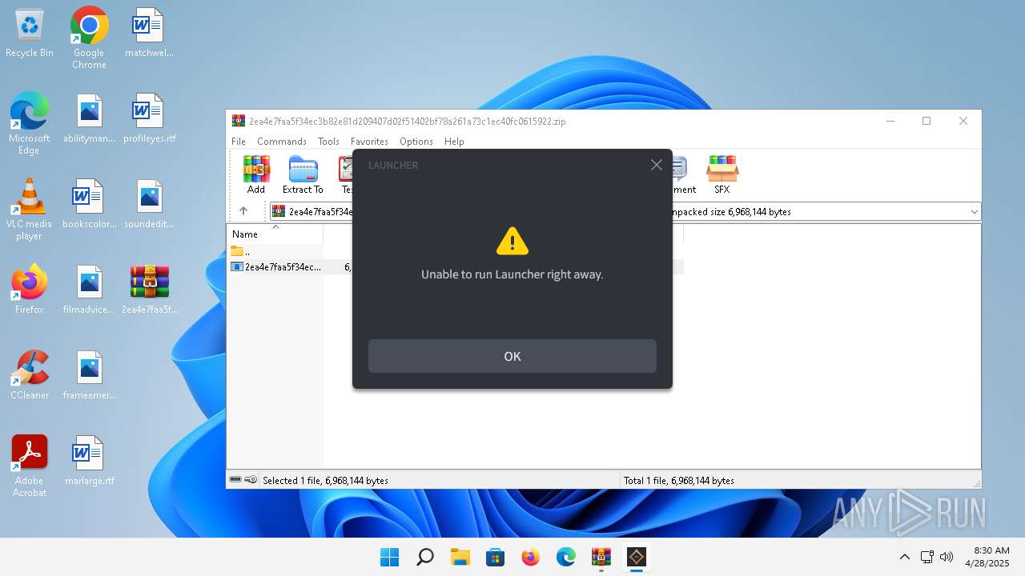
Task: Click the volume tray icon
Action: [947, 557]
